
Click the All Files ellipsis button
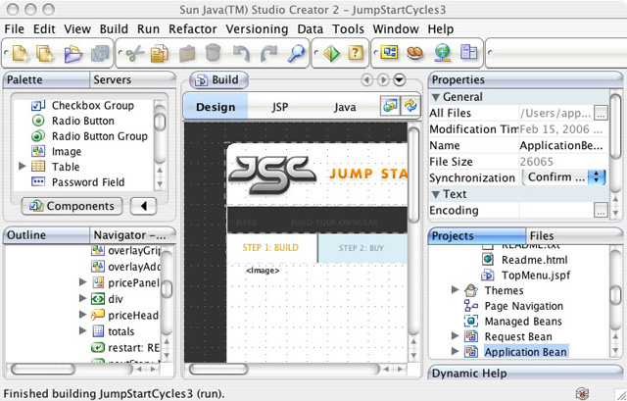[x=601, y=113]
